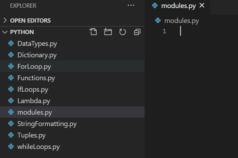Open ForLoop.py in the editor

point(34,66)
